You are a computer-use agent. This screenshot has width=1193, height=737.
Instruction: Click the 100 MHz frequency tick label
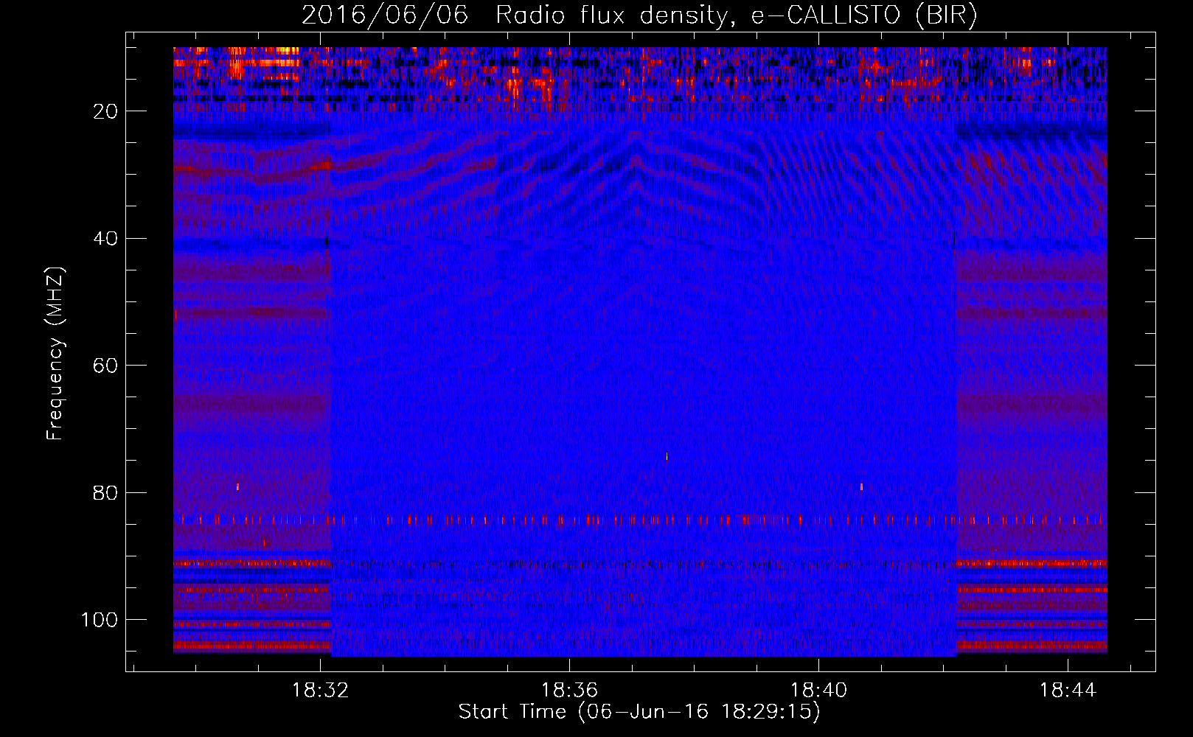coord(100,620)
